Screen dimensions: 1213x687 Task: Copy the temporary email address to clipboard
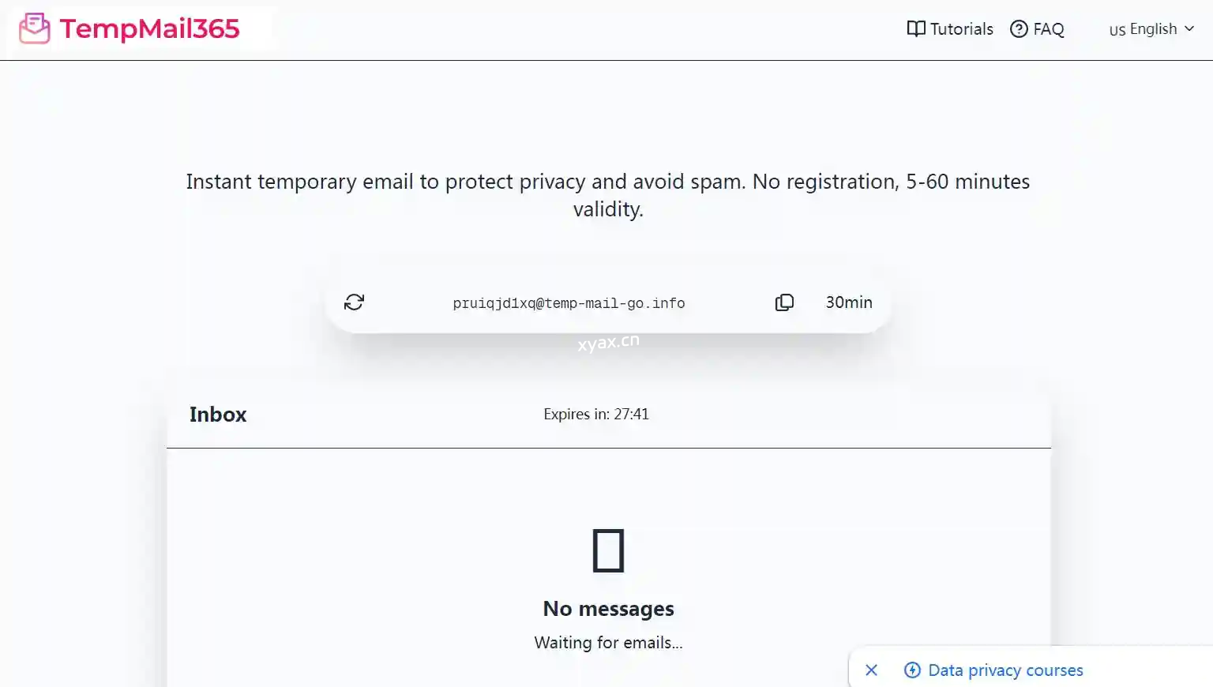click(784, 302)
